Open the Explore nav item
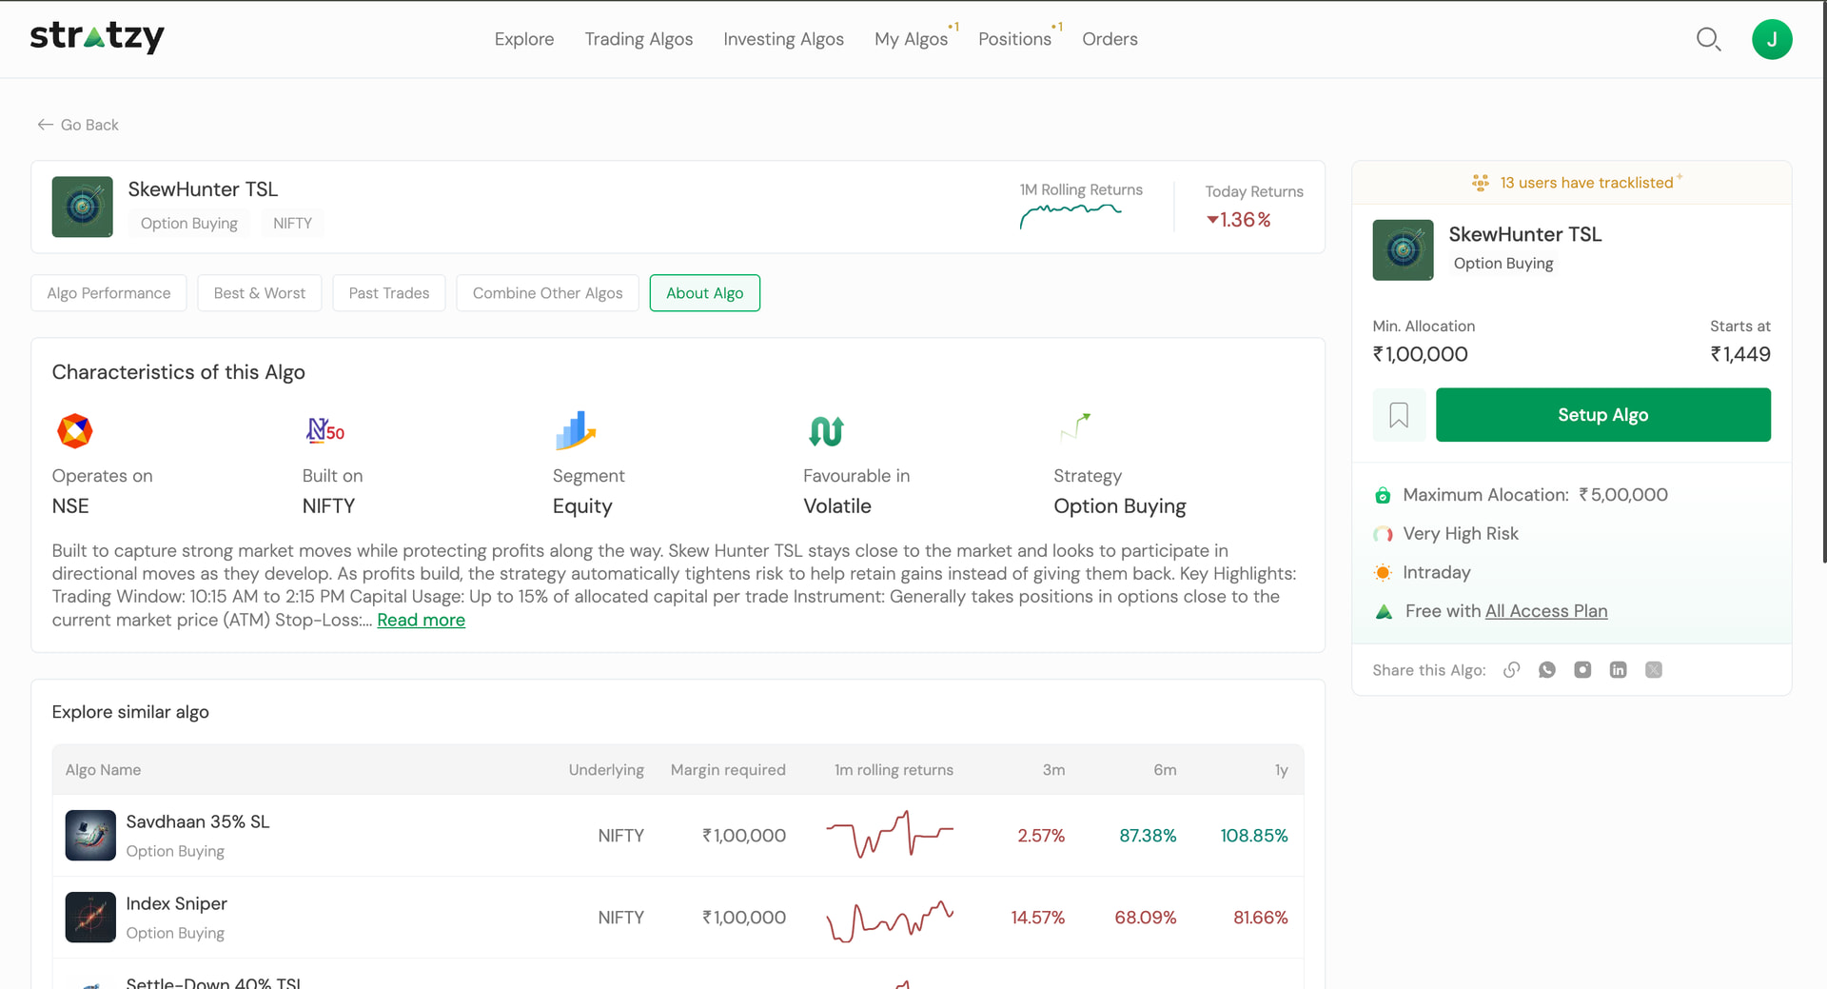Image resolution: width=1827 pixels, height=989 pixels. pos(524,39)
